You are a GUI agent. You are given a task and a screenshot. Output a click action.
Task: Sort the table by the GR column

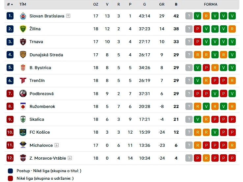162,4
